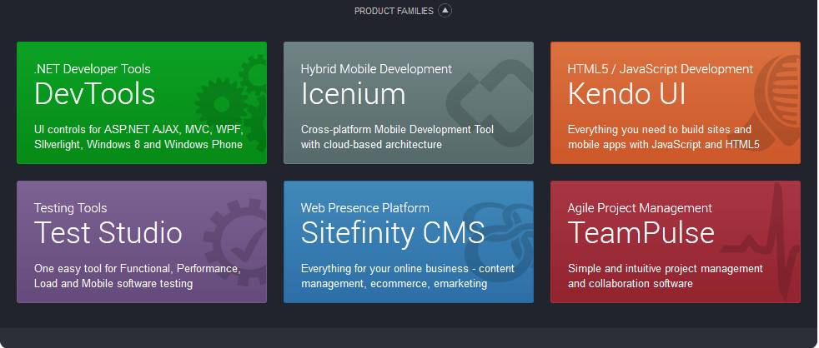Screen dimensions: 819x348
Task: Open the TeamPulse product heading
Action: point(641,233)
